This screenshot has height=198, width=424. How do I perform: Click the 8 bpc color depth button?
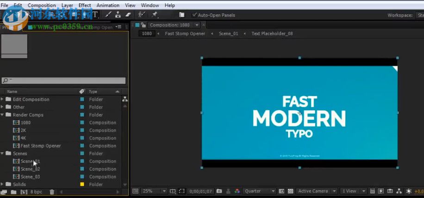click(x=36, y=192)
